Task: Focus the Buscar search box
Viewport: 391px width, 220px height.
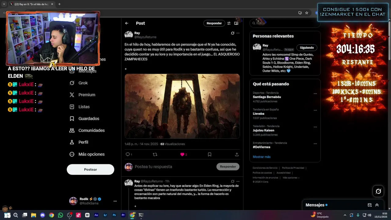Action: point(285,23)
